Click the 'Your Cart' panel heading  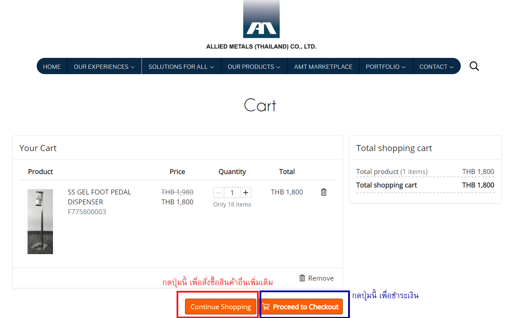tap(38, 148)
